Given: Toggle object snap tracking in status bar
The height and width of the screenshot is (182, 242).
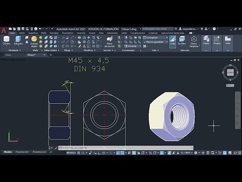Looking at the screenshot, I should tap(118, 153).
